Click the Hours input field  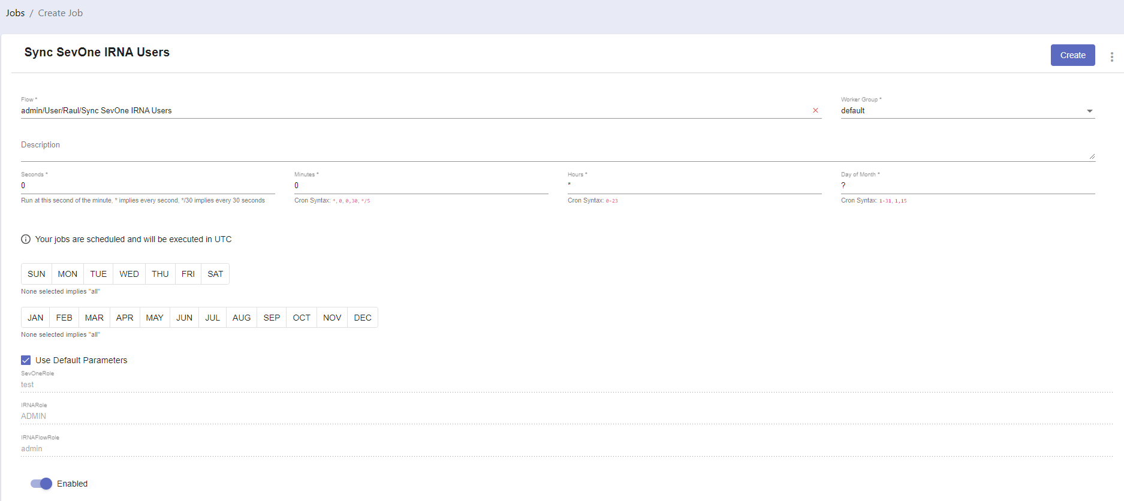[x=695, y=186]
